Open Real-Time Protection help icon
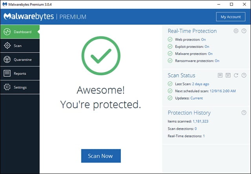This screenshot has width=251, height=174. pyautogui.click(x=244, y=31)
